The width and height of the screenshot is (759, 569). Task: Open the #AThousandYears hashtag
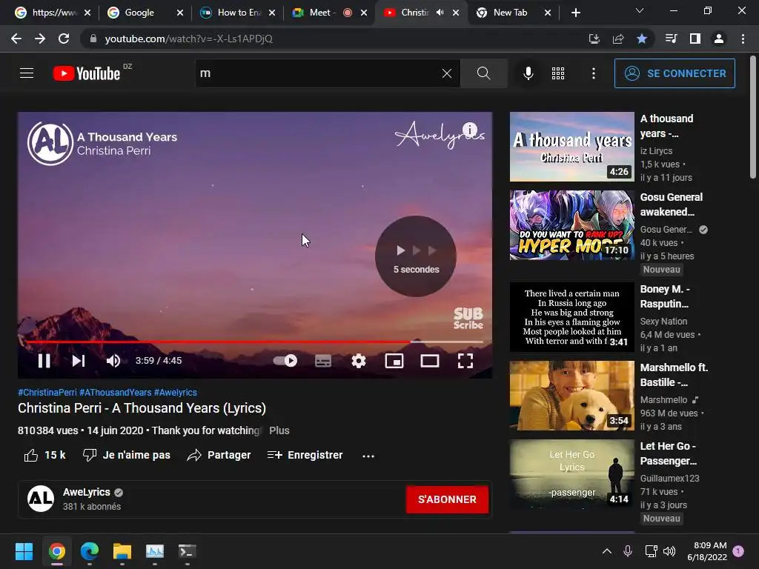pyautogui.click(x=115, y=393)
